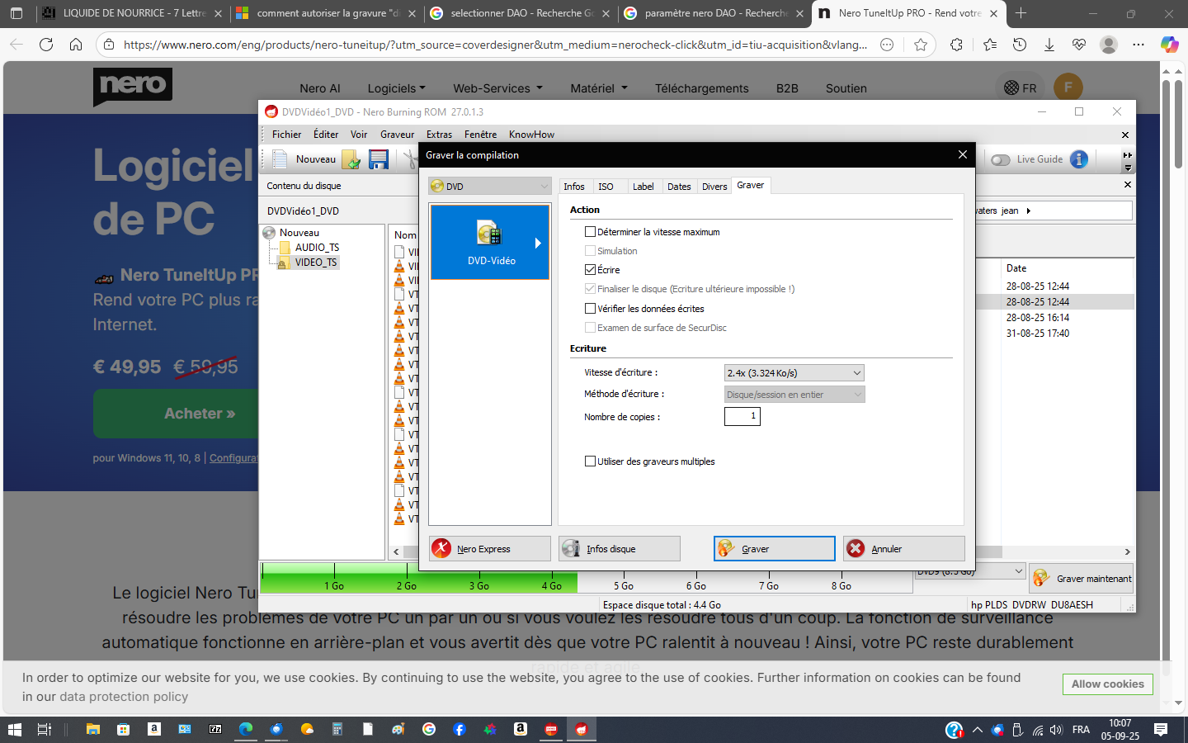Switch to the Divers tab
The image size is (1188, 743).
coord(714,187)
